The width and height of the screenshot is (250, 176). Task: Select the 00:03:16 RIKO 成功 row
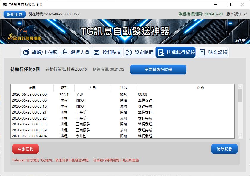(122, 106)
